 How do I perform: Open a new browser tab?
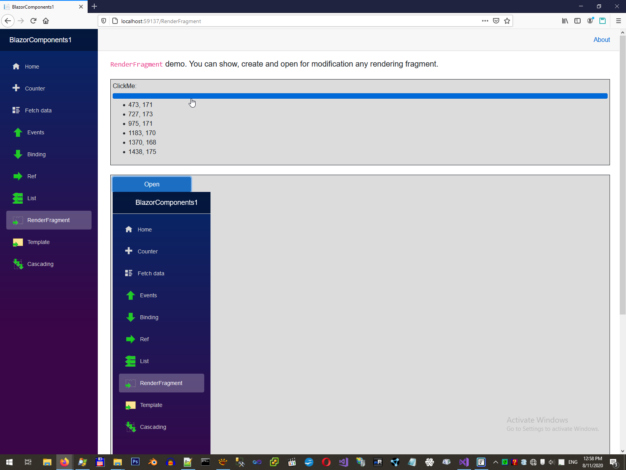94,6
